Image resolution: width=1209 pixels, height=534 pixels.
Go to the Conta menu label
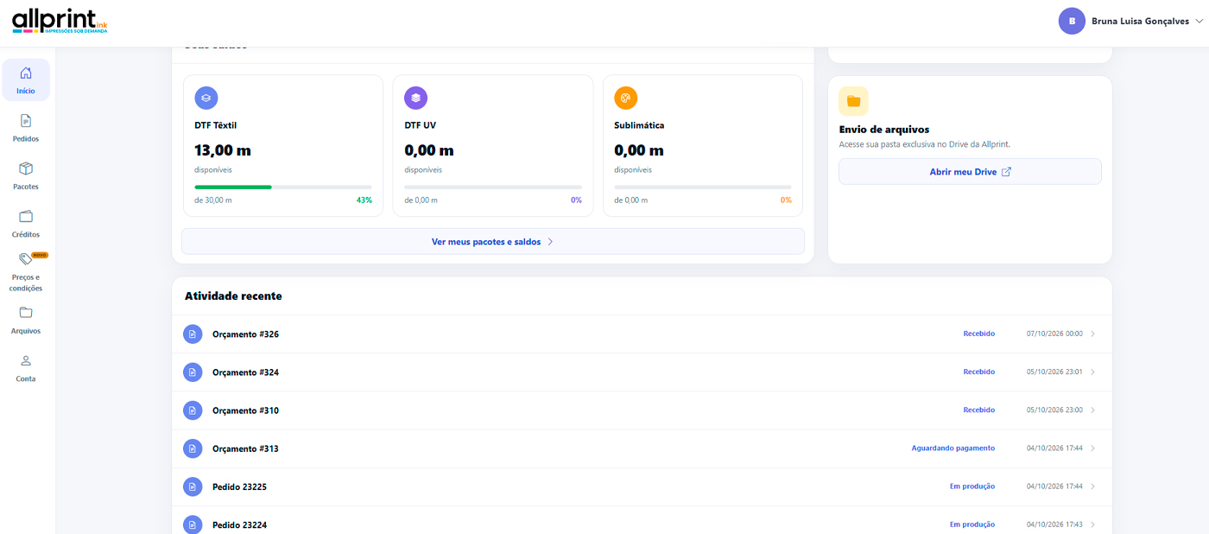[x=26, y=378]
